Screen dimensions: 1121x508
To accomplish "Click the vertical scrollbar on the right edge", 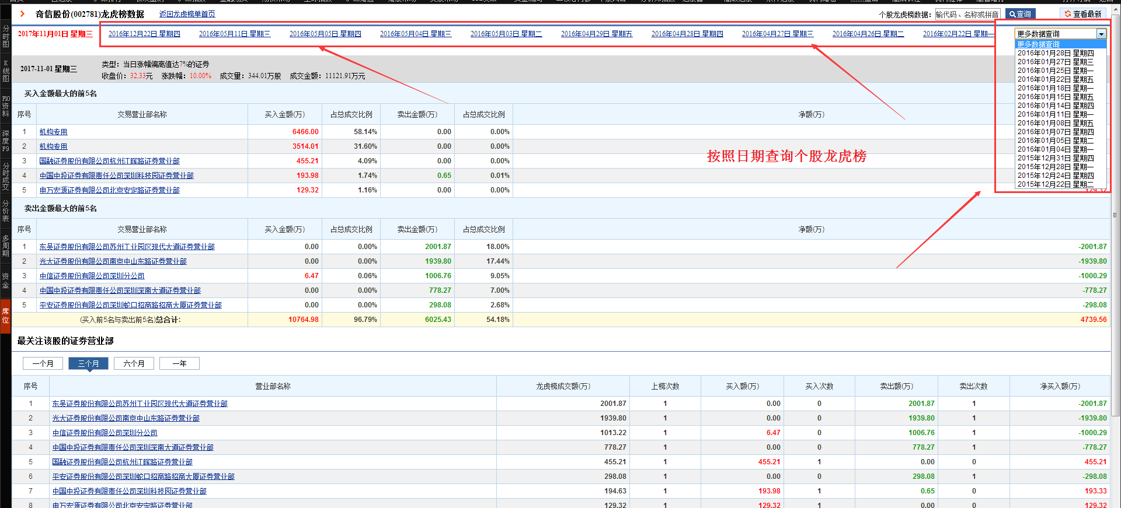I will (1115, 216).
